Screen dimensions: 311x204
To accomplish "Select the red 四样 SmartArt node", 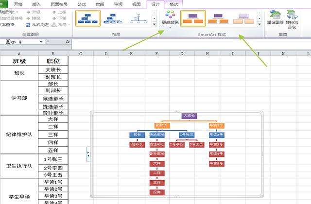I will pos(157,192).
